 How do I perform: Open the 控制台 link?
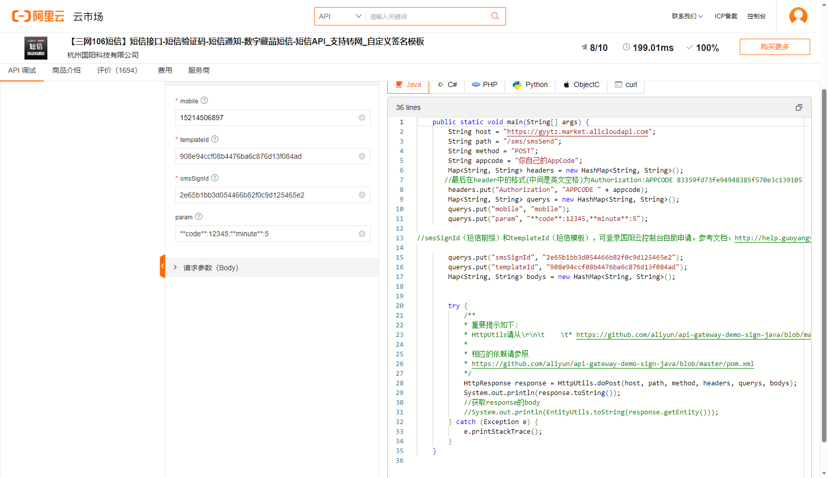click(x=756, y=16)
